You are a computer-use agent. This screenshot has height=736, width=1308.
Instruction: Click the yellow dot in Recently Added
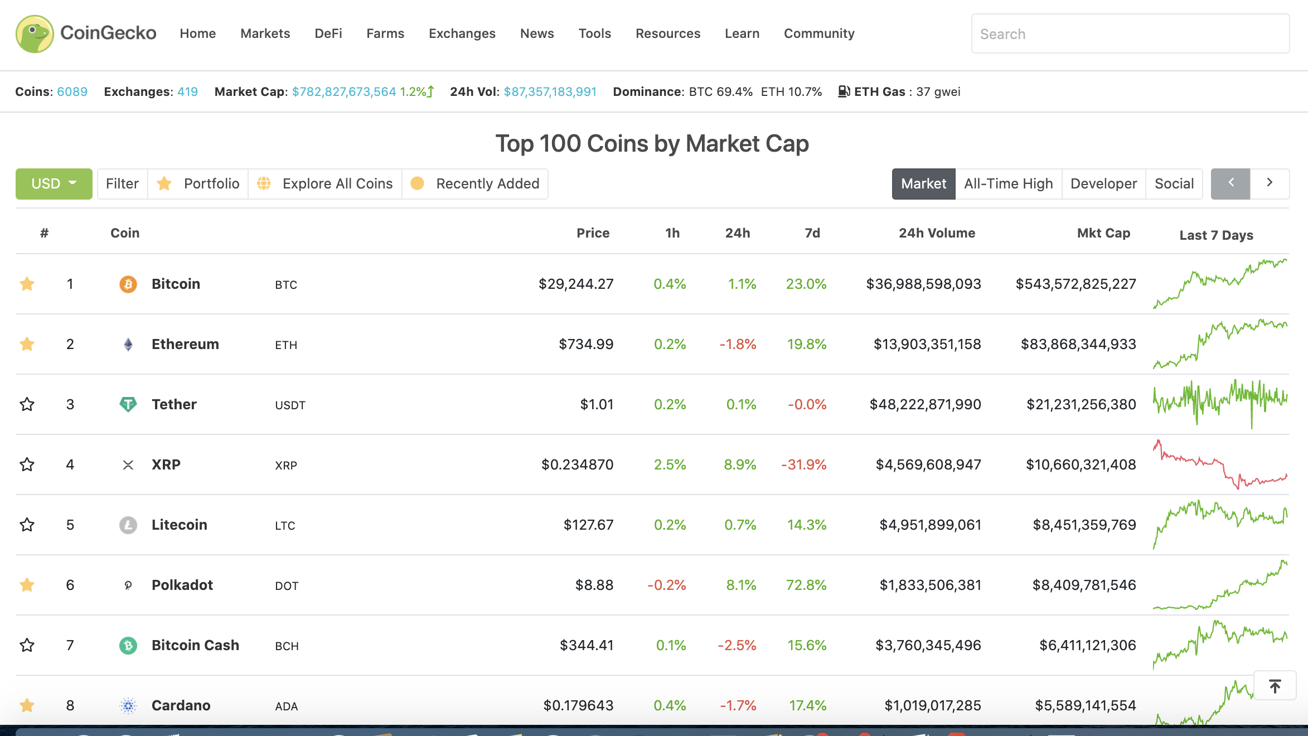(417, 183)
